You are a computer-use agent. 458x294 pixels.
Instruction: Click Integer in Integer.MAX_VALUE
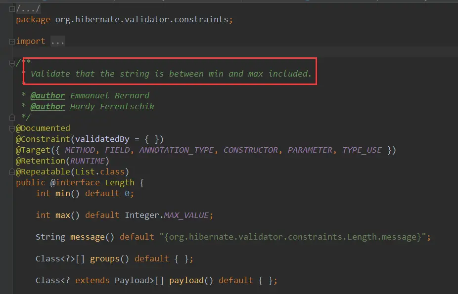(142, 215)
